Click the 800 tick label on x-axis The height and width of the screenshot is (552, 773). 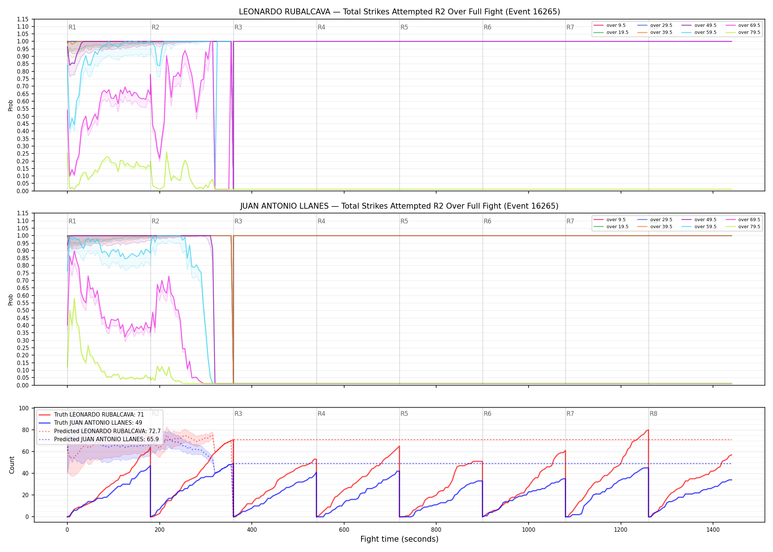pos(436,530)
